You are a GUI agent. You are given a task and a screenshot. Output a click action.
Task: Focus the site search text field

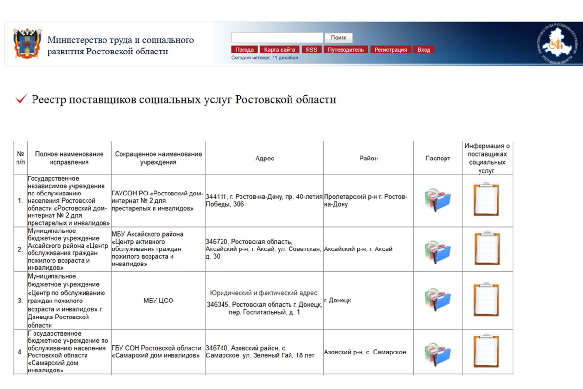[x=277, y=38]
